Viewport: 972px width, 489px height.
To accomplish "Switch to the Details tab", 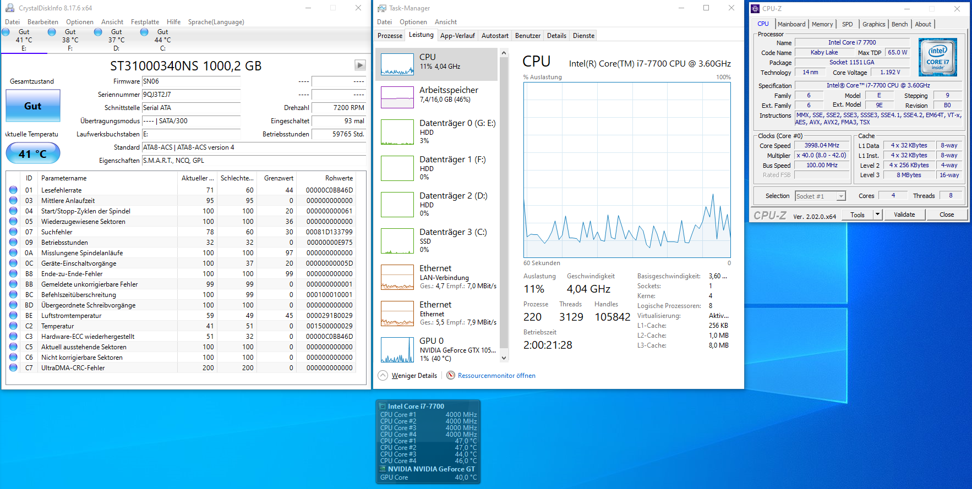I will coord(556,36).
